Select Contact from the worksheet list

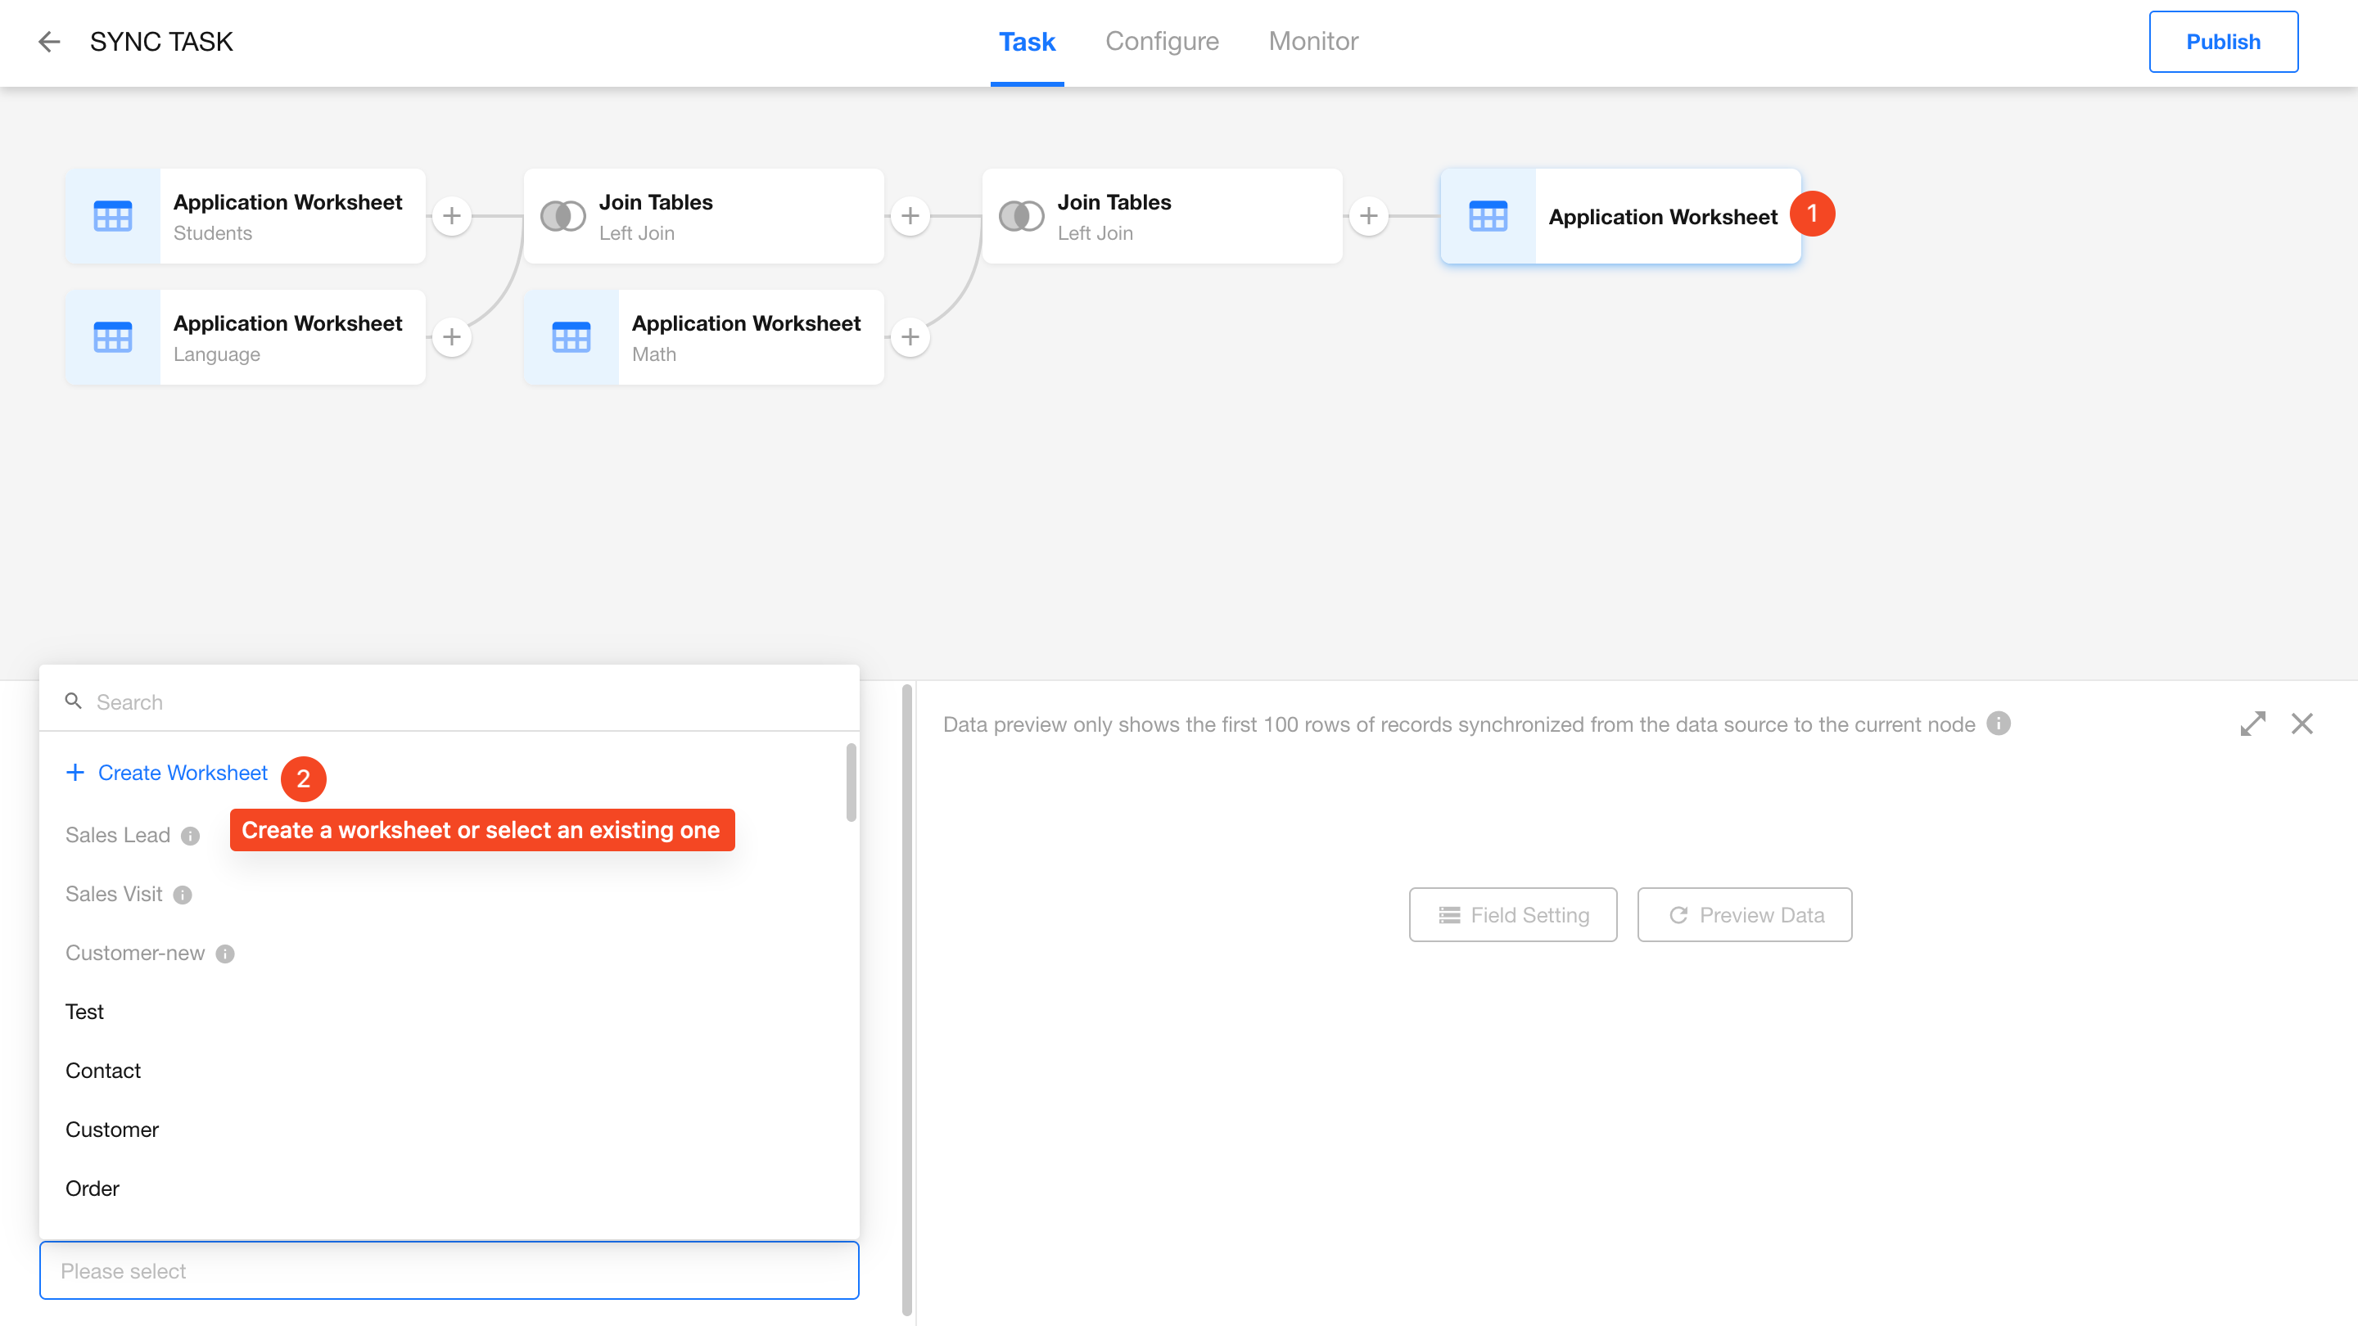click(103, 1071)
